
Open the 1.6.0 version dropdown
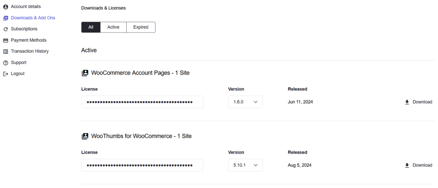click(245, 102)
